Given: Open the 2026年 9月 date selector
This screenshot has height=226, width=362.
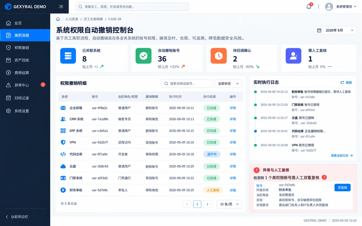Looking at the screenshot, I should pyautogui.click(x=335, y=30).
